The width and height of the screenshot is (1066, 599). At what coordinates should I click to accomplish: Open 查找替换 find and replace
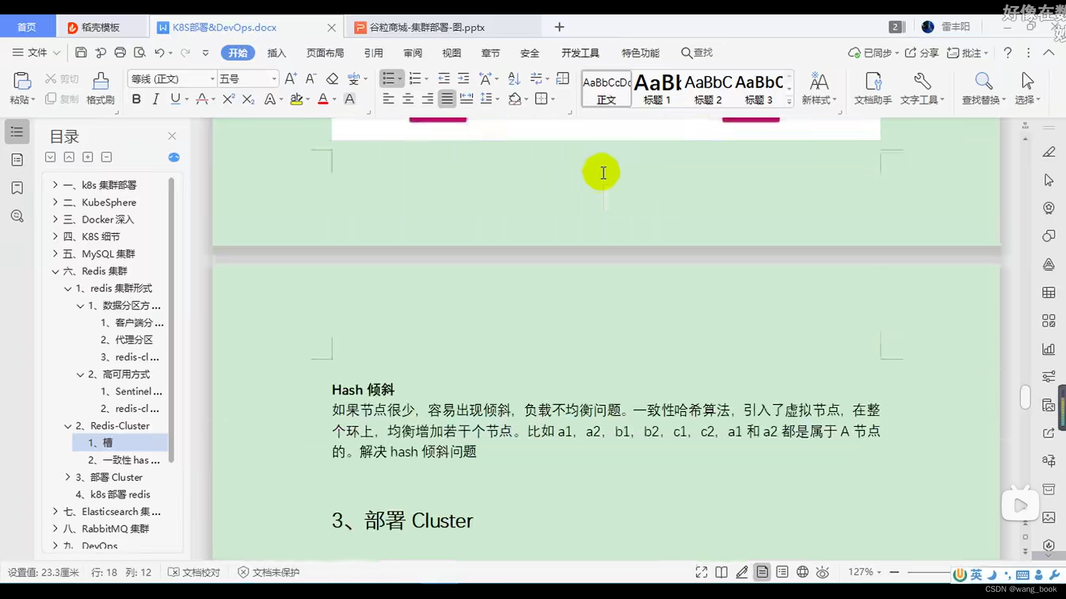click(x=983, y=89)
